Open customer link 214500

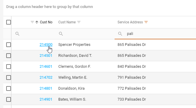[x=46, y=45]
